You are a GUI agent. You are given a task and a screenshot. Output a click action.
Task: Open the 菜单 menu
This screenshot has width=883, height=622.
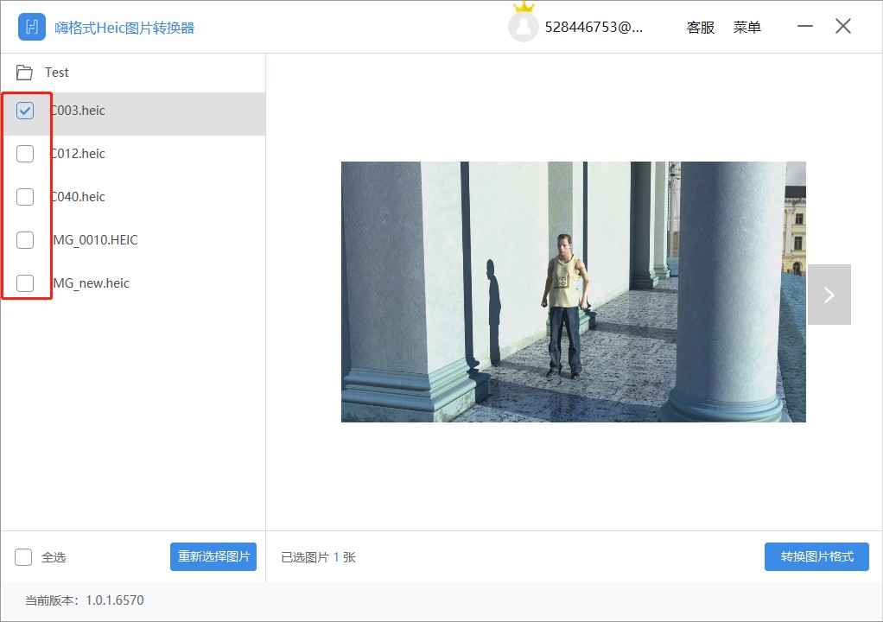pyautogui.click(x=746, y=27)
